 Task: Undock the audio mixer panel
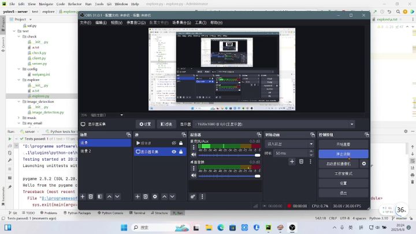point(259,135)
